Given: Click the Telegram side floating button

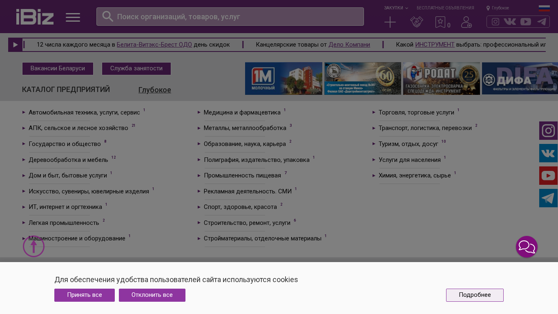Looking at the screenshot, I should (548, 198).
